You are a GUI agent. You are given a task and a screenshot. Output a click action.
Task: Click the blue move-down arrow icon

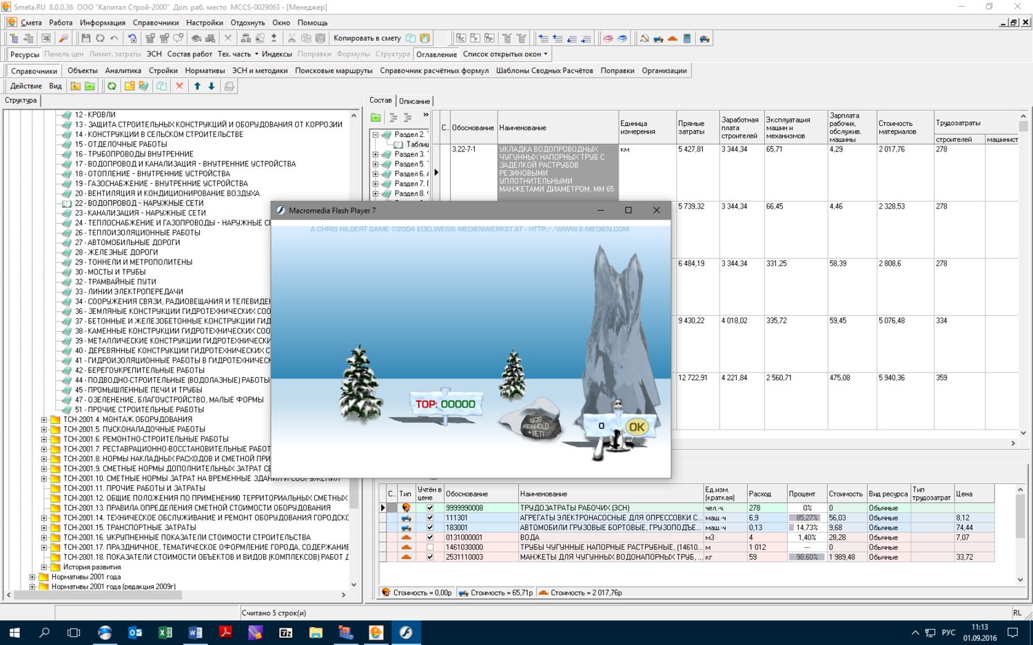pos(212,86)
